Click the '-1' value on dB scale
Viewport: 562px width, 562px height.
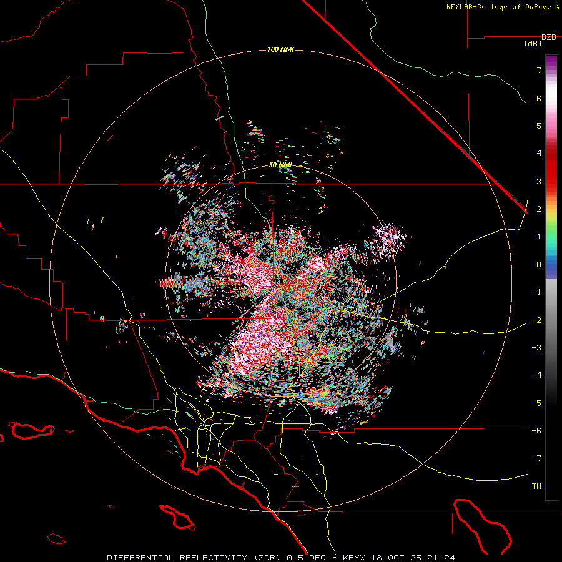coord(536,292)
